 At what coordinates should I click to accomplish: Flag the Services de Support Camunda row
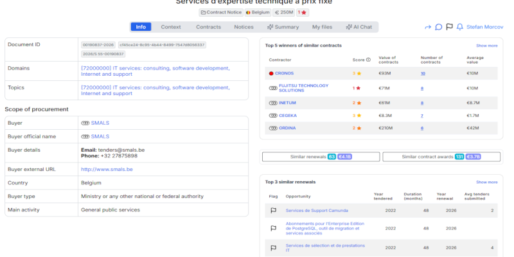[x=273, y=211]
